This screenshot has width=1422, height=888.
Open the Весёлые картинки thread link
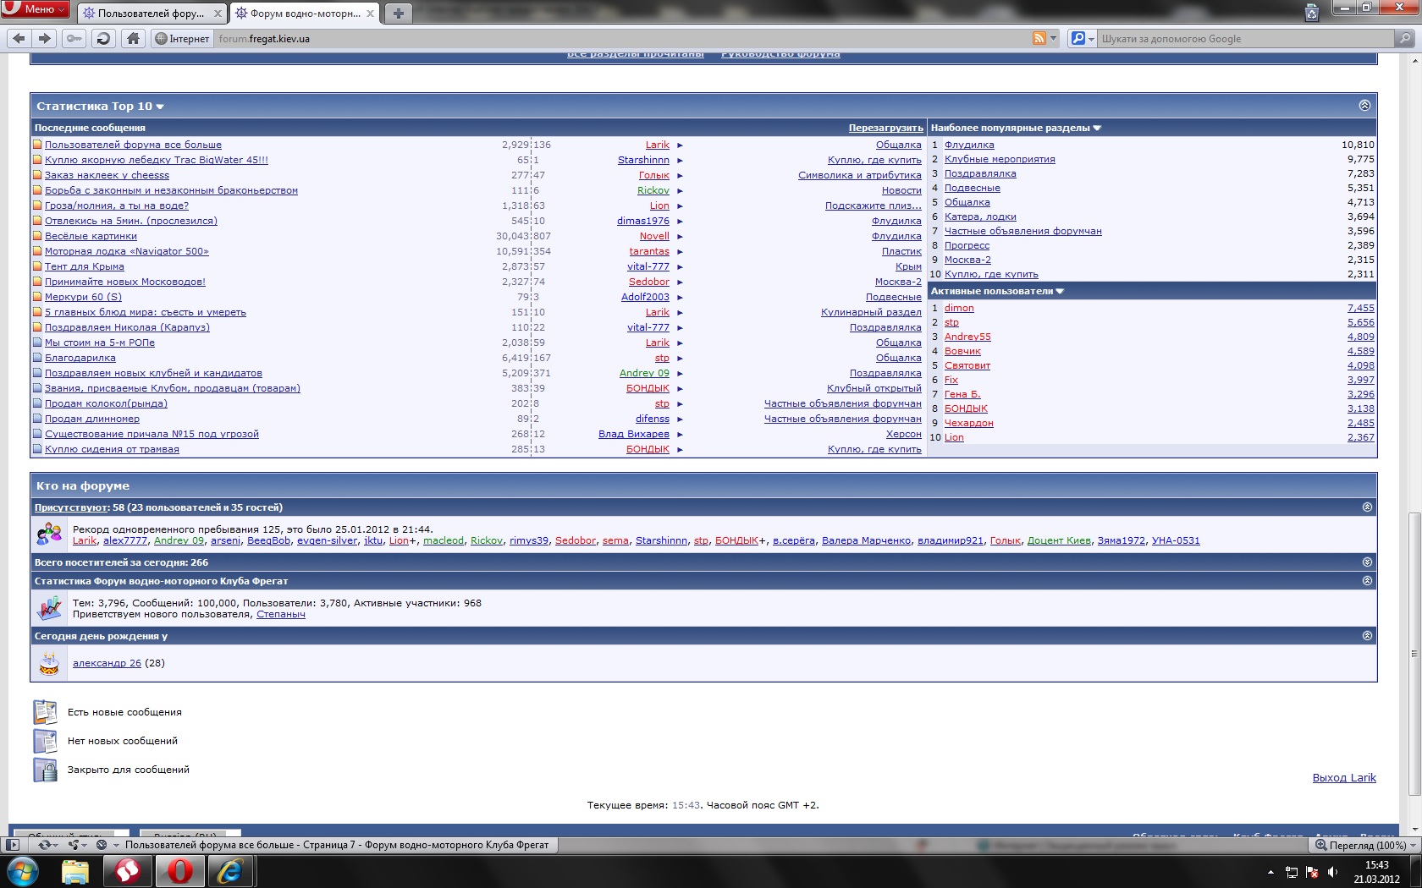pos(91,236)
